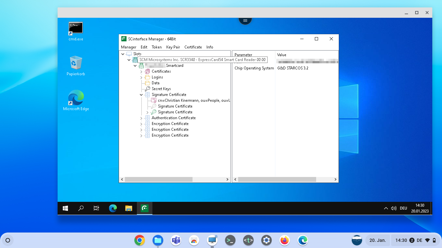The image size is (442, 248).
Task: Open Firefox from the ChromeOS shelf
Action: click(285, 240)
